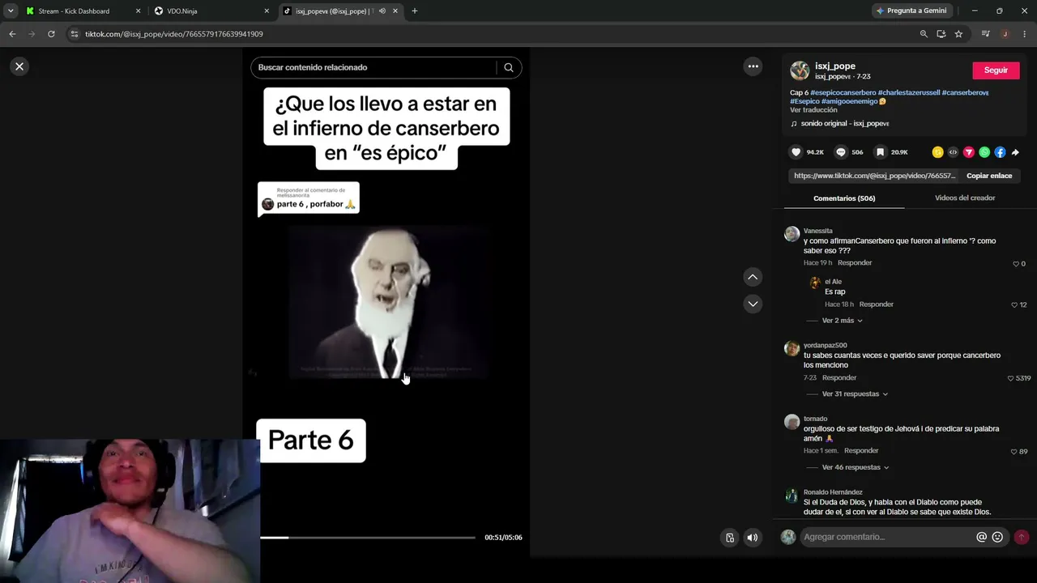The image size is (1037, 583).
Task: Share the video to WhatsApp
Action: [984, 152]
